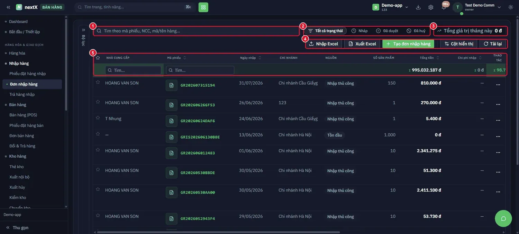519x234 pixels.
Task: Focus the Tìm theo mã phiếu search field
Action: pyautogui.click(x=196, y=31)
